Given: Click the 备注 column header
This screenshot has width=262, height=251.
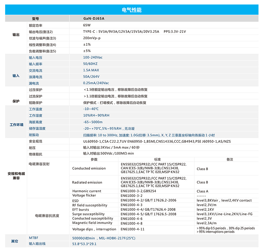Looking at the screenshot, I should (230, 159).
